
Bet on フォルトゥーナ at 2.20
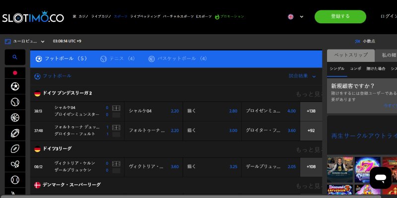tap(154, 131)
